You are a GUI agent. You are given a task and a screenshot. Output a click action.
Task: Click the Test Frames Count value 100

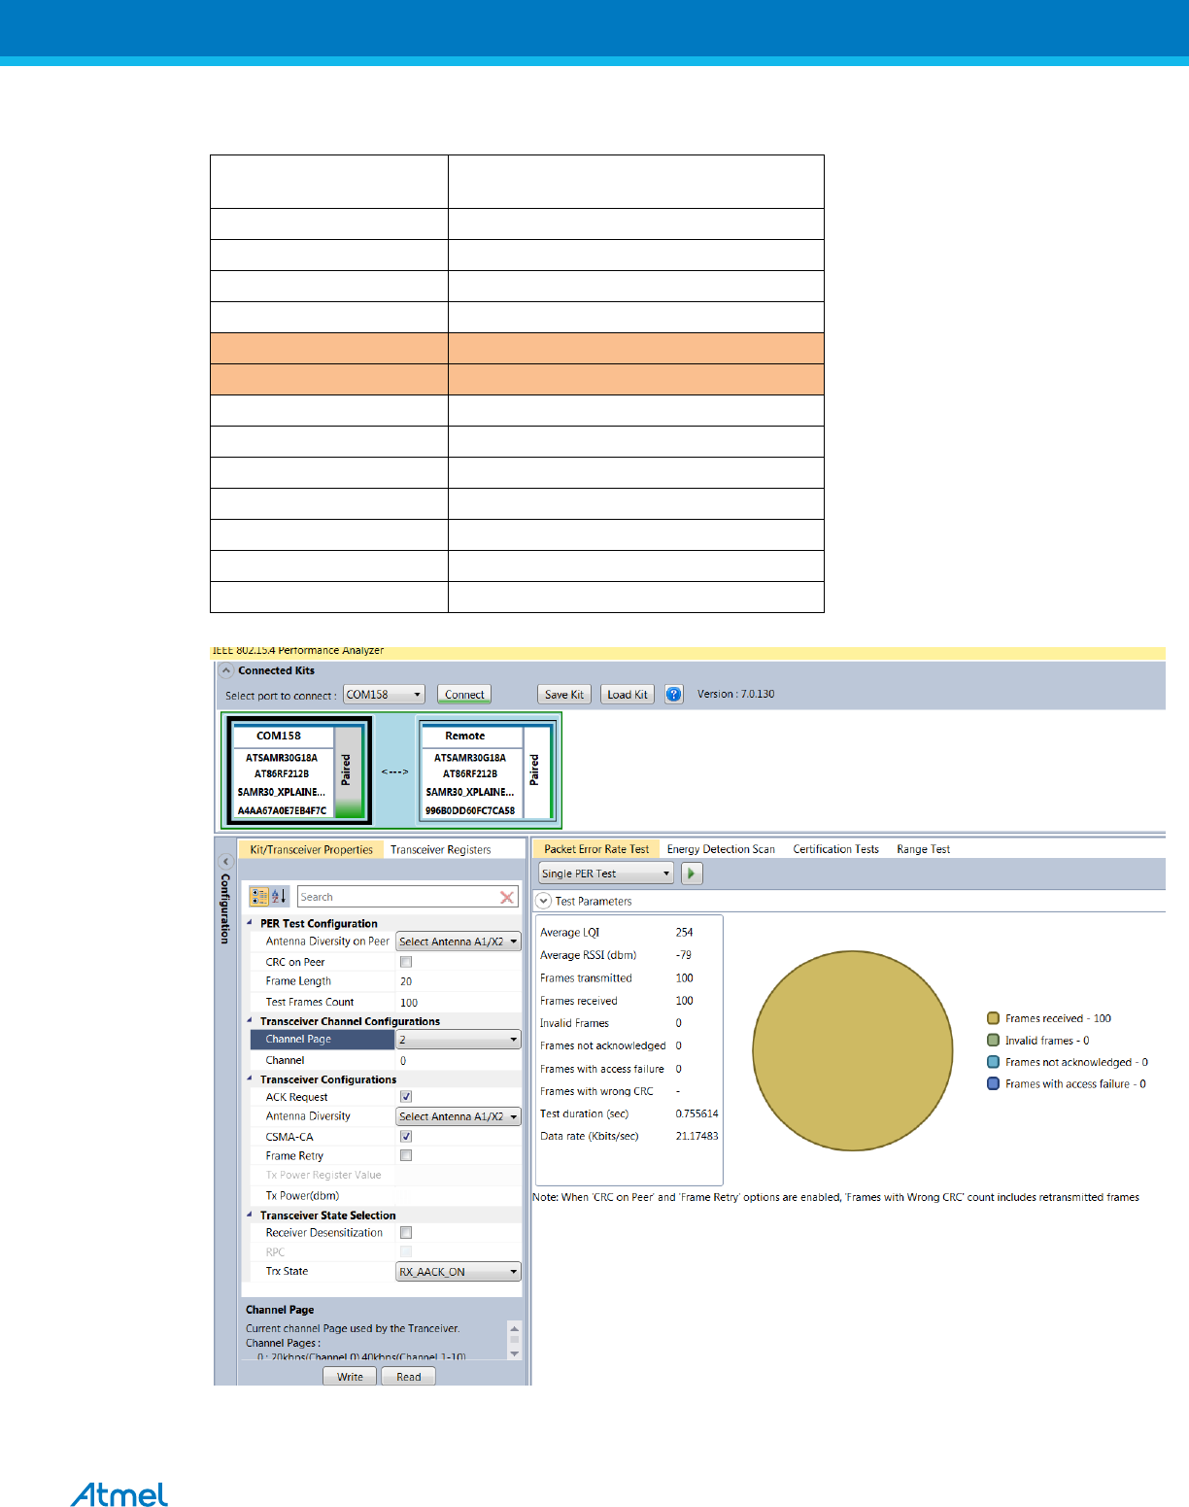tap(459, 1003)
